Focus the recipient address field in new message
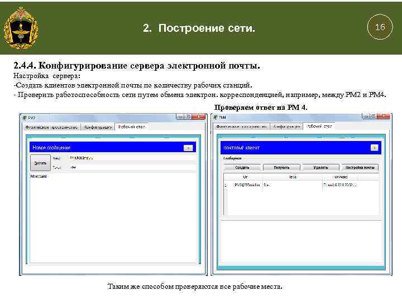The width and height of the screenshot is (402, 301). point(132,158)
